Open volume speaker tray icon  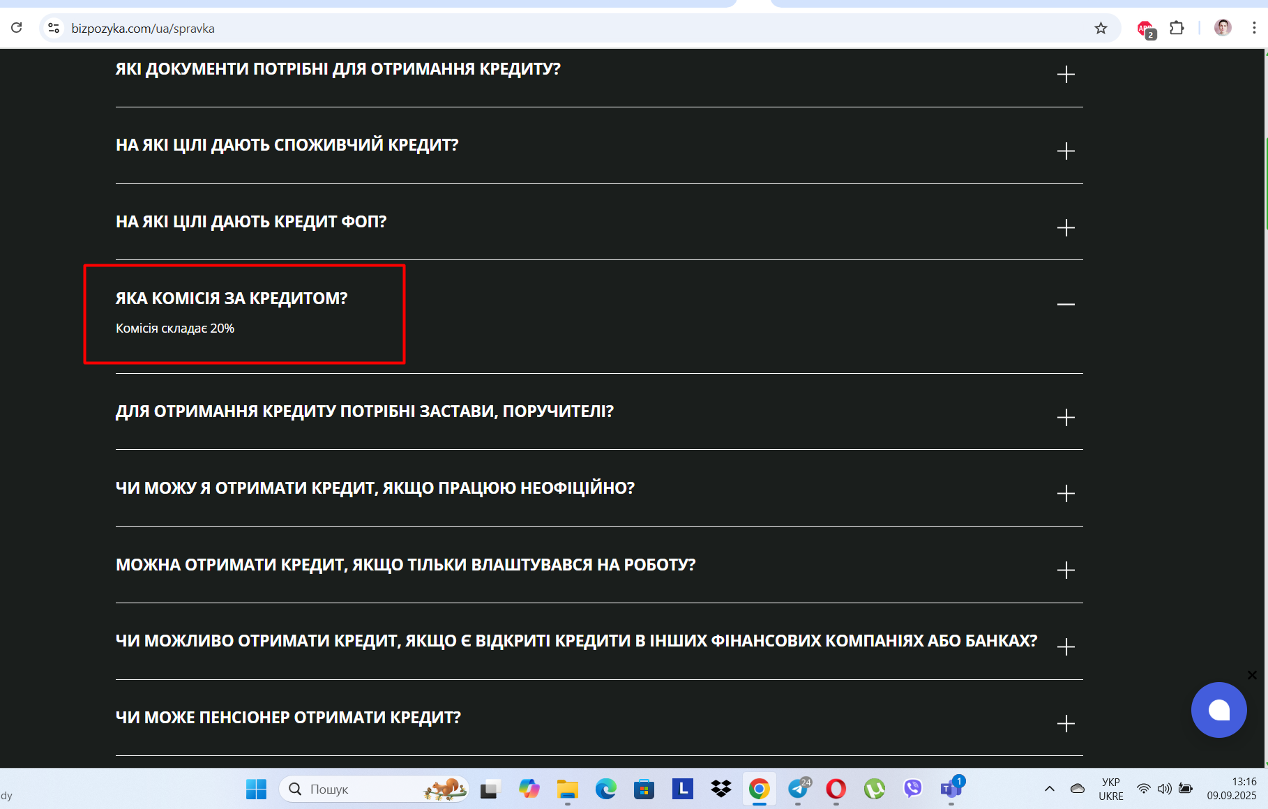pyautogui.click(x=1164, y=789)
